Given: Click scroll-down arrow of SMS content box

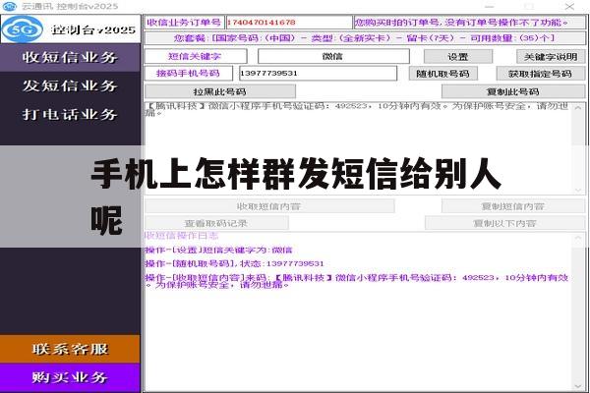Looking at the screenshot, I should click(x=578, y=190).
